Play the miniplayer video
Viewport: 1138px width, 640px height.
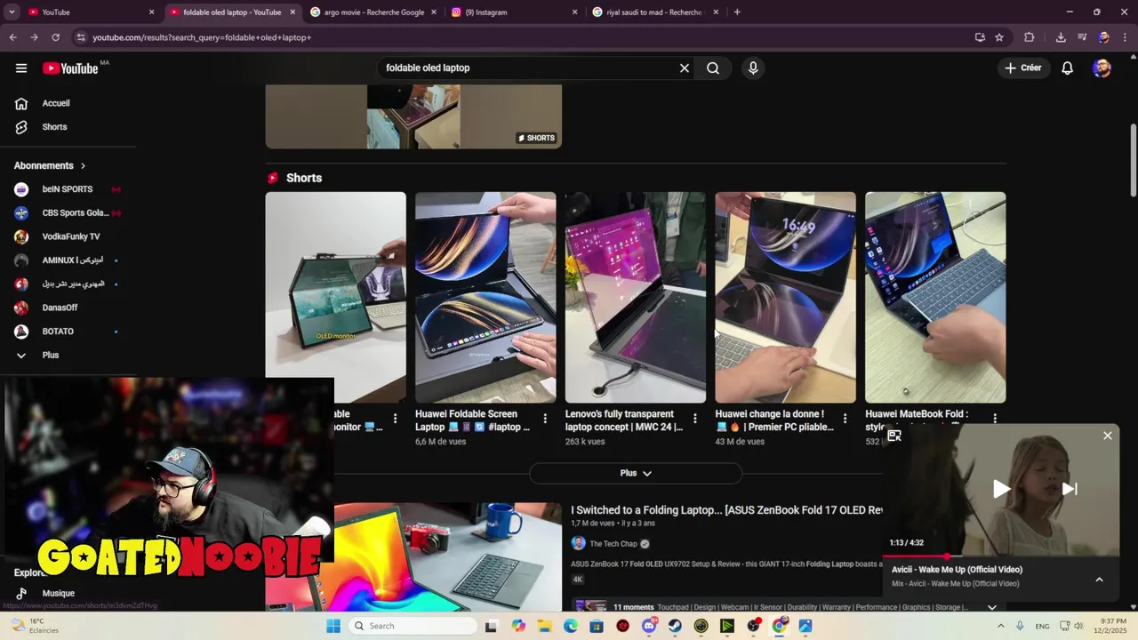coord(1001,489)
